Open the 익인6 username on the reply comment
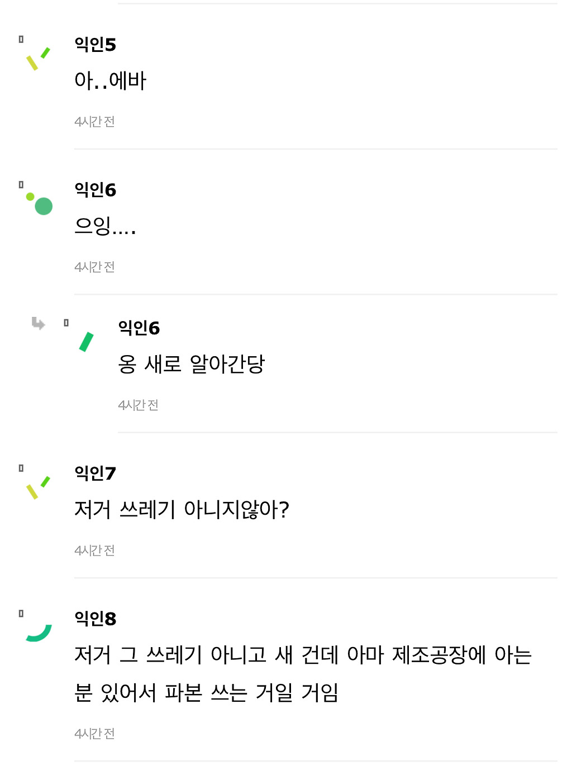This screenshot has height=771, width=572. tap(139, 328)
